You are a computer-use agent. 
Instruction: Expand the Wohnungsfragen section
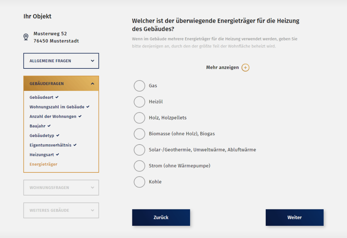[61, 188]
